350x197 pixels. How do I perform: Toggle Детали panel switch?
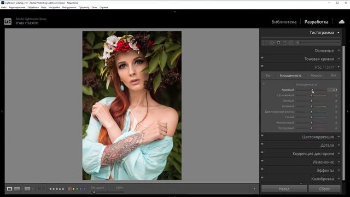[262, 144]
